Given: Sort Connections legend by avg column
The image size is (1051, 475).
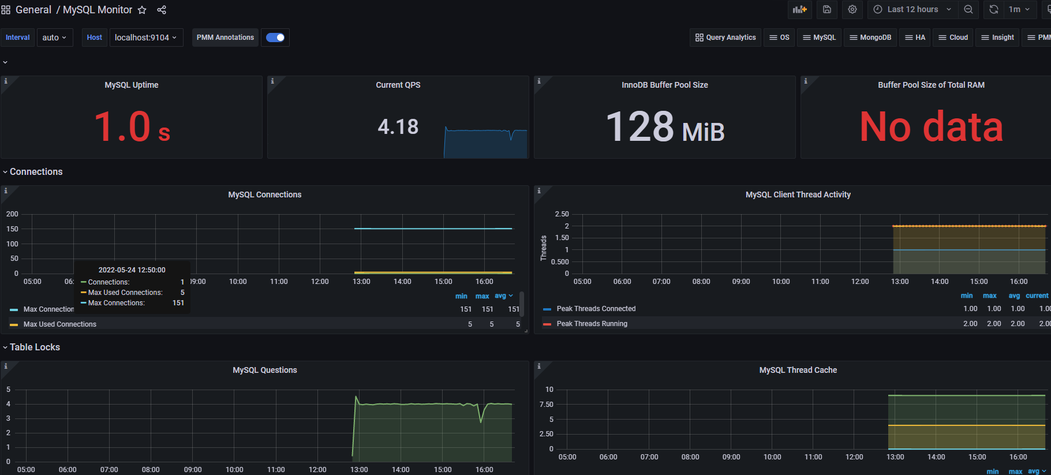Looking at the screenshot, I should click(x=500, y=296).
